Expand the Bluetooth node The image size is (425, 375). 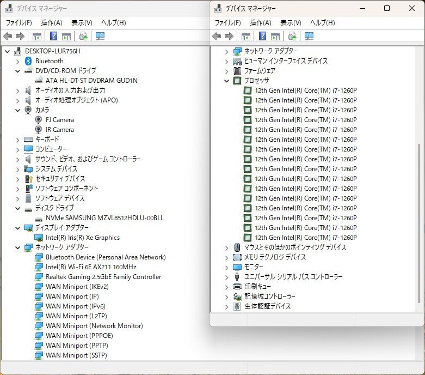(17, 61)
